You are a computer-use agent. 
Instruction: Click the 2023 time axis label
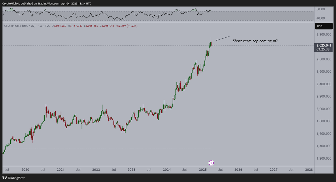131,170
